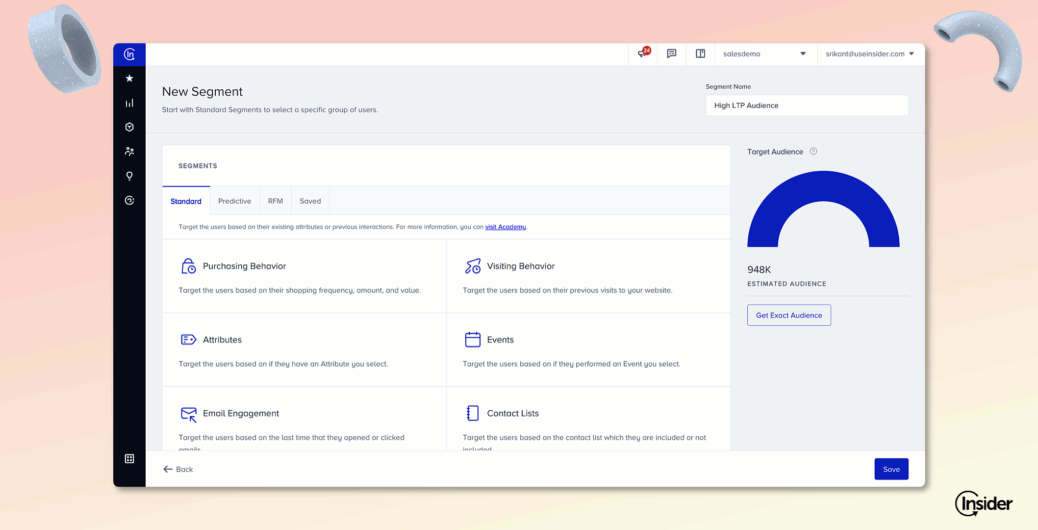The image size is (1038, 530).
Task: Click the Target Audience help question icon
Action: pyautogui.click(x=813, y=151)
